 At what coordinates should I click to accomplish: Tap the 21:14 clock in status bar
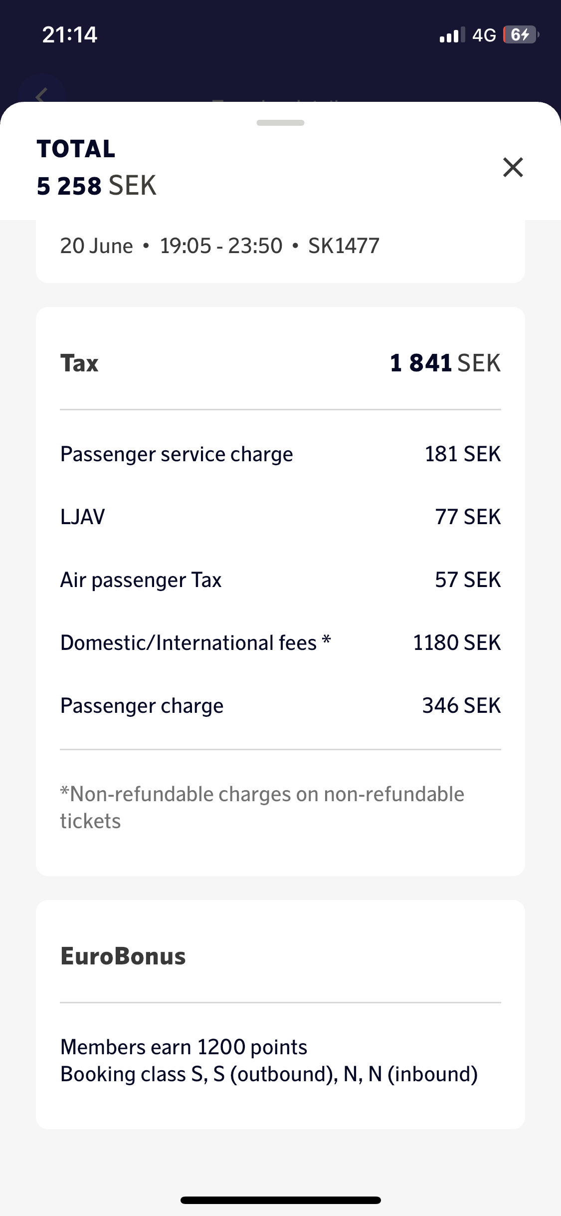[x=70, y=35]
